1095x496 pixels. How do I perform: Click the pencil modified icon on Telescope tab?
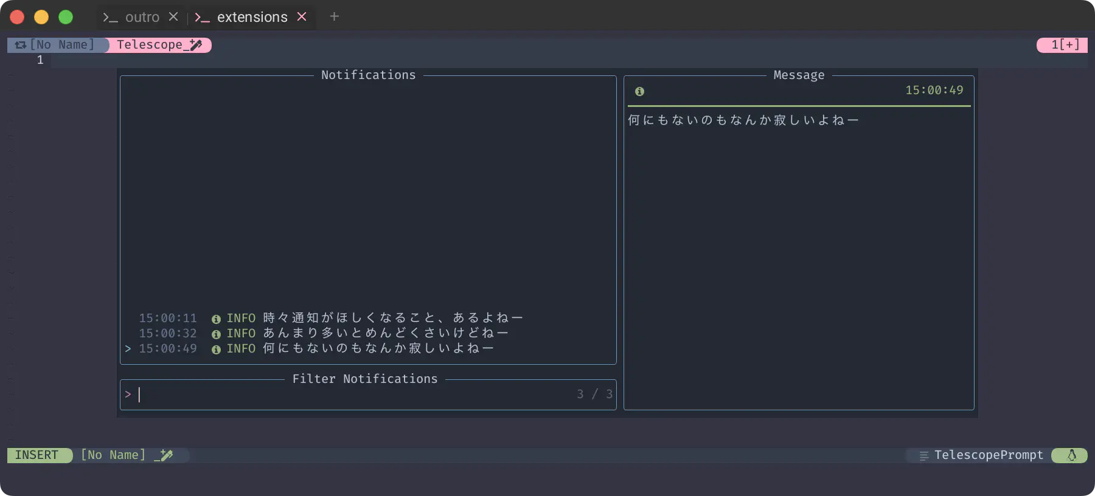pyautogui.click(x=195, y=45)
